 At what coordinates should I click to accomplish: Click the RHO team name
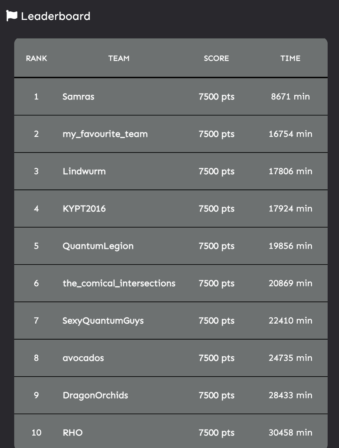(x=73, y=432)
